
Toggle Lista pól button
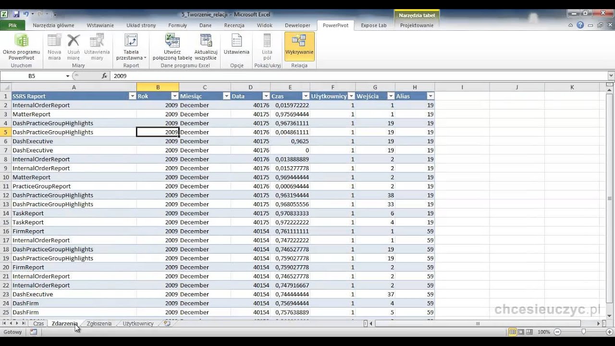pyautogui.click(x=267, y=47)
